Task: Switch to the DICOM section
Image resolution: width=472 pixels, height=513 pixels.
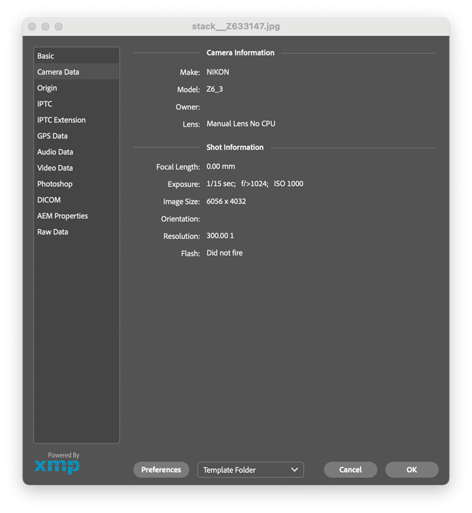Action: click(x=49, y=200)
